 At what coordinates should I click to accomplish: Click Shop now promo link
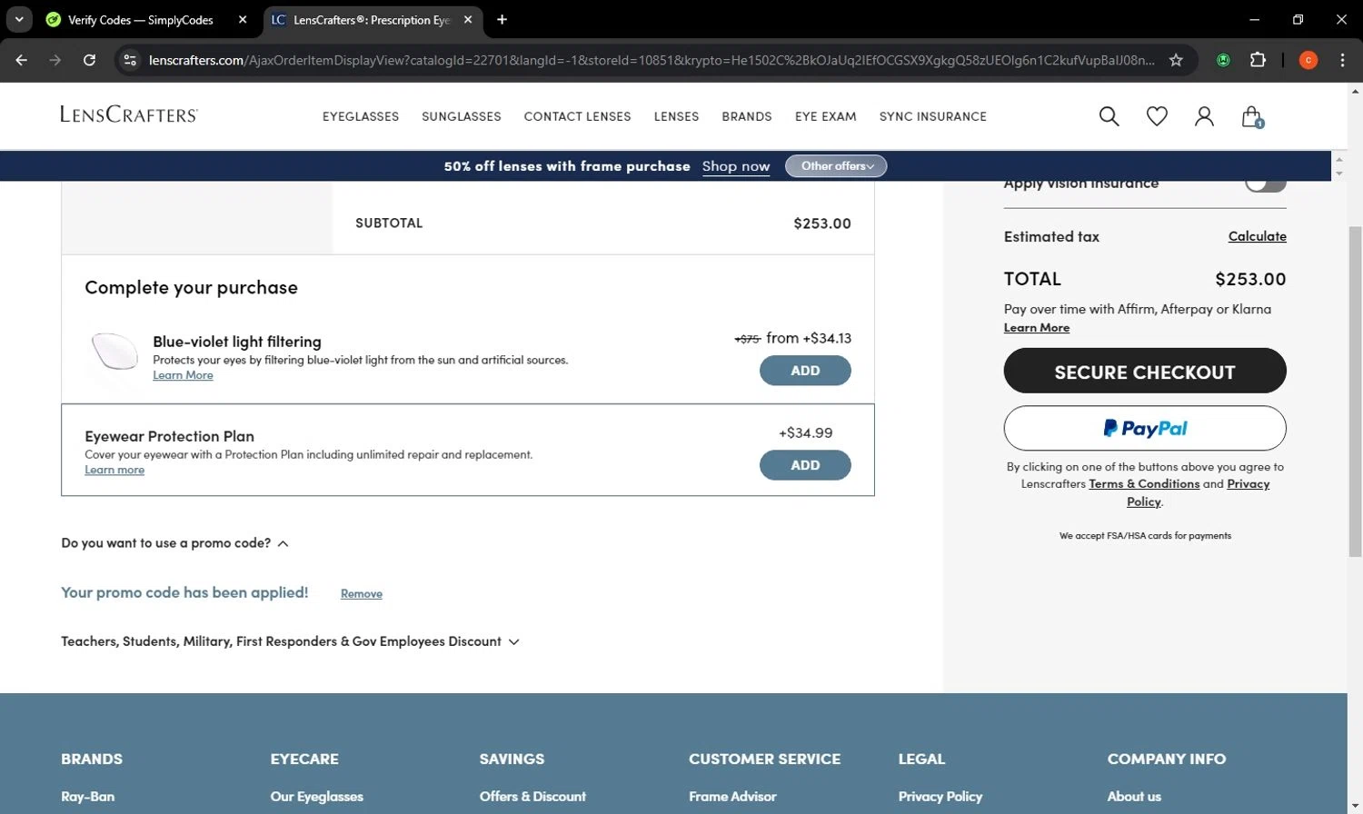(736, 166)
